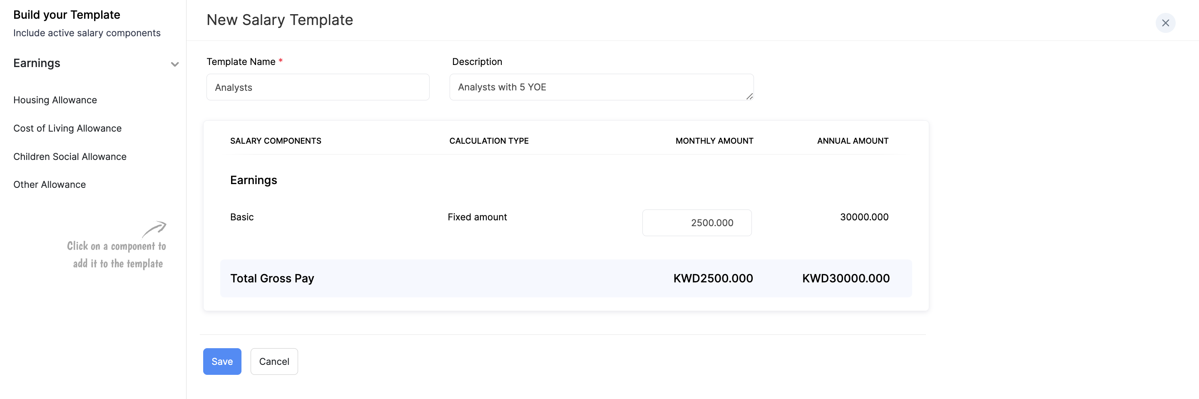This screenshot has width=1199, height=399.
Task: Select Children Social Allowance component
Action: (70, 157)
